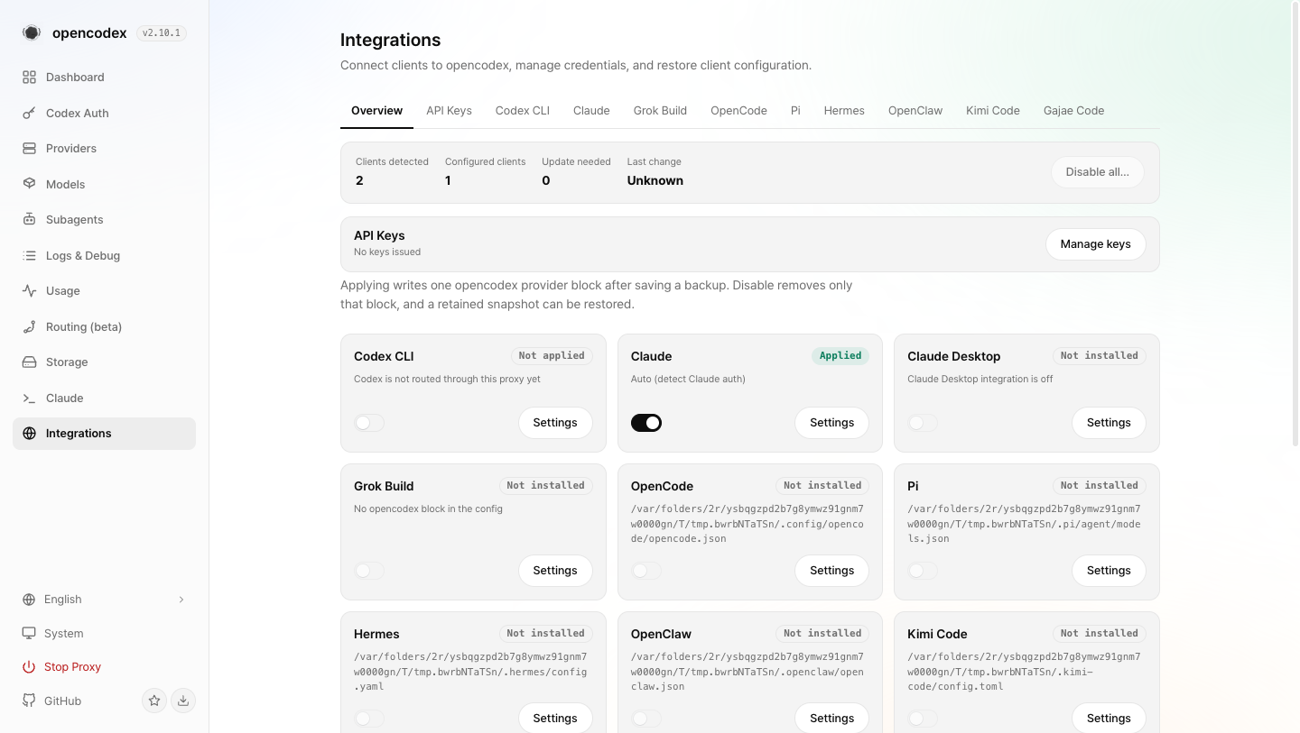Open Settings for the OpenClaw card
Viewport: 1300px width, 733px height.
pos(831,718)
